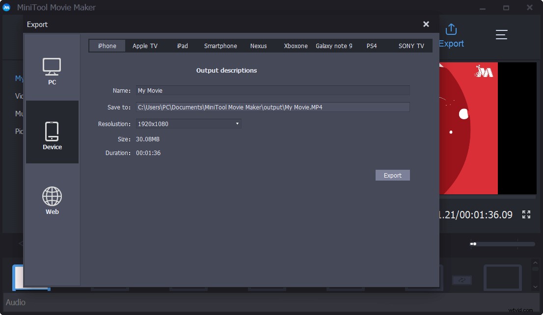Click the Export icon in the top toolbar

point(450,34)
